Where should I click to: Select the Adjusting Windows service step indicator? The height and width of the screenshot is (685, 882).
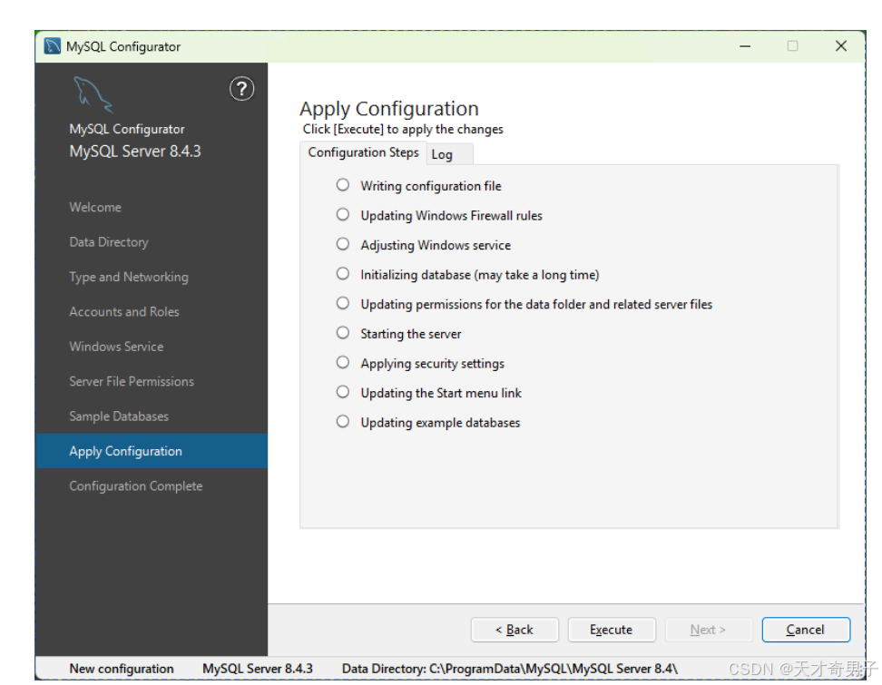tap(343, 244)
